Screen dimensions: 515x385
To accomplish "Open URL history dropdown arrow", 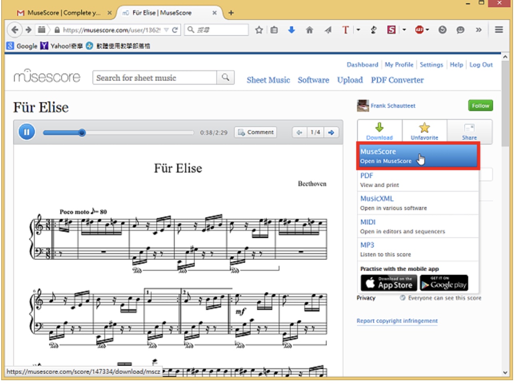I will click(x=166, y=30).
